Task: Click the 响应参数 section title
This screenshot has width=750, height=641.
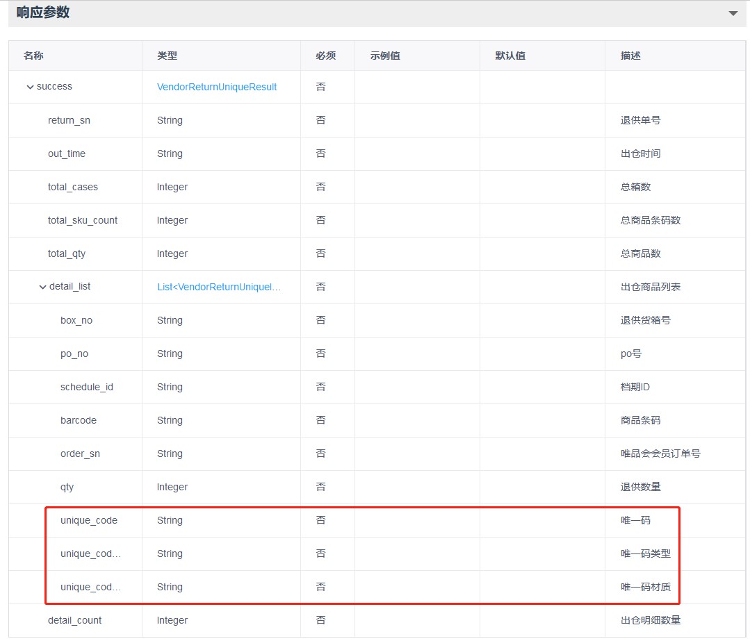Action: point(43,13)
